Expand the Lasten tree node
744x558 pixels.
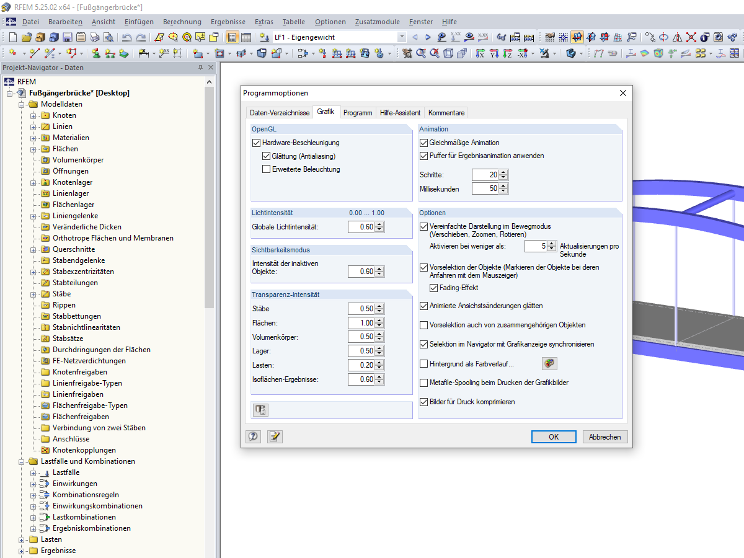click(22, 539)
